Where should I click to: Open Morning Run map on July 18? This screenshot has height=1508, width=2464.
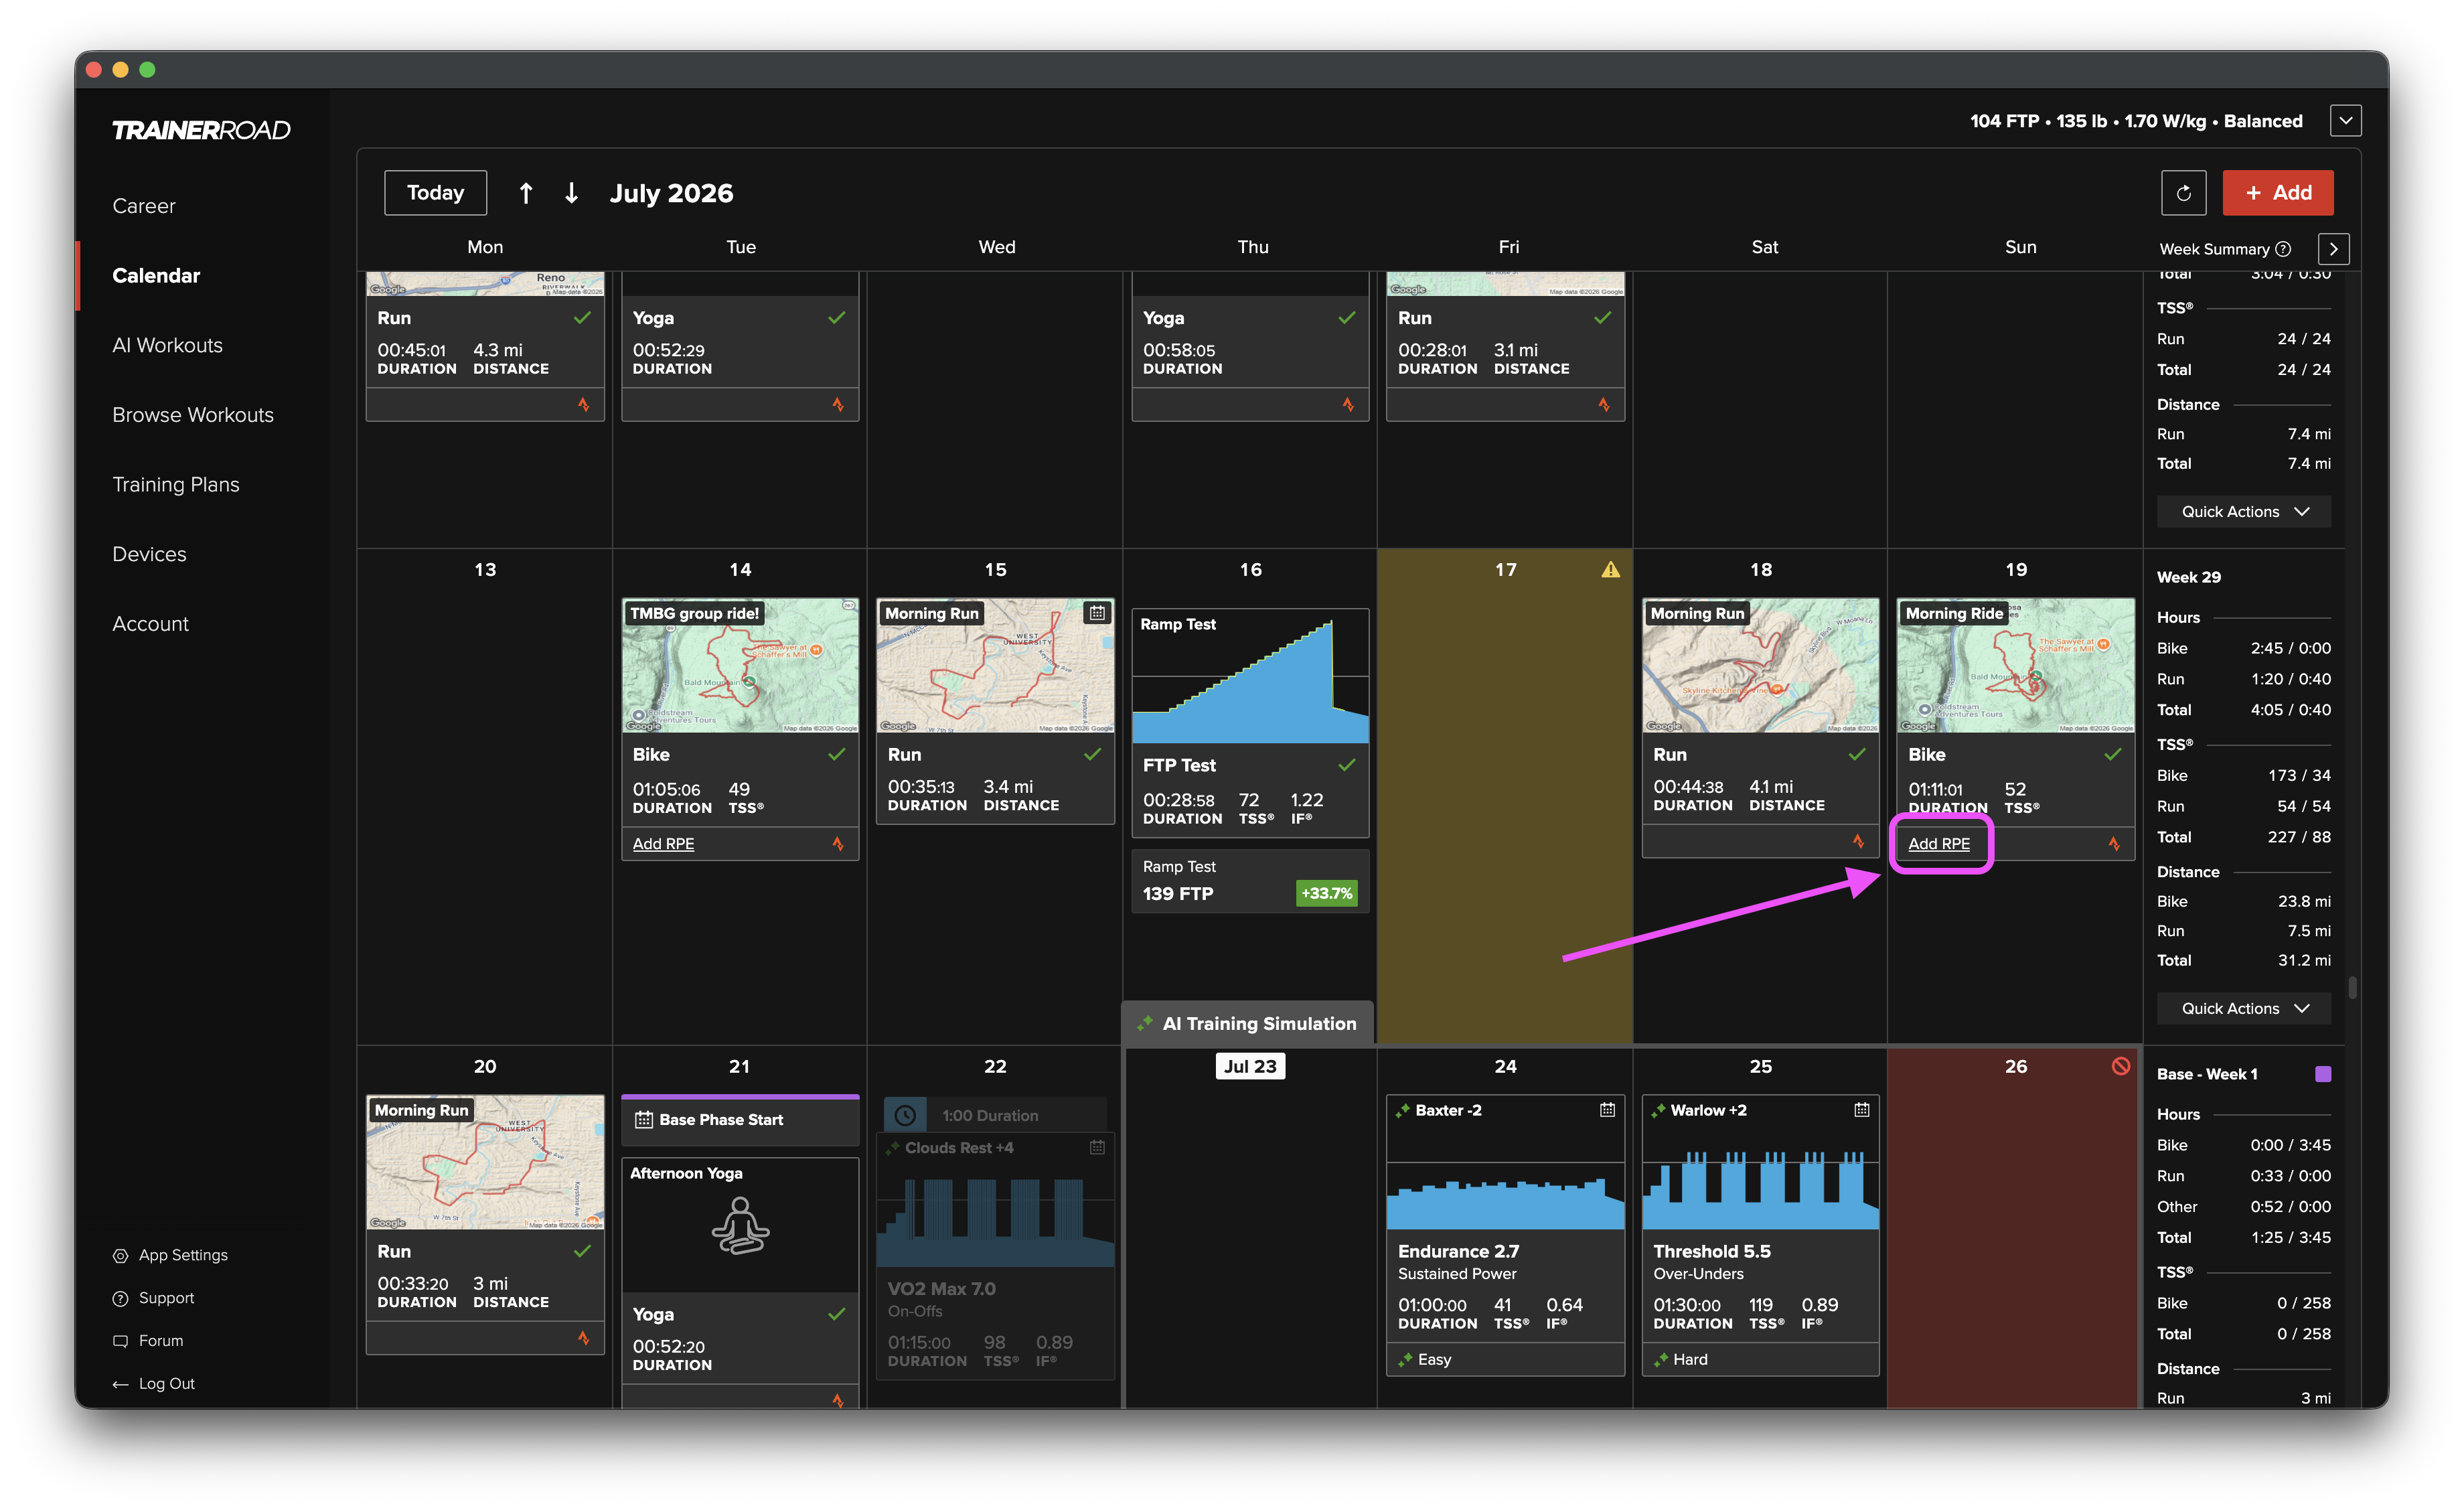[x=1760, y=666]
